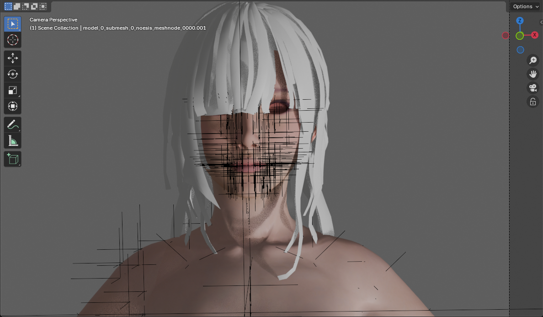
Task: Select the Annotate pencil tool
Action: pos(12,125)
